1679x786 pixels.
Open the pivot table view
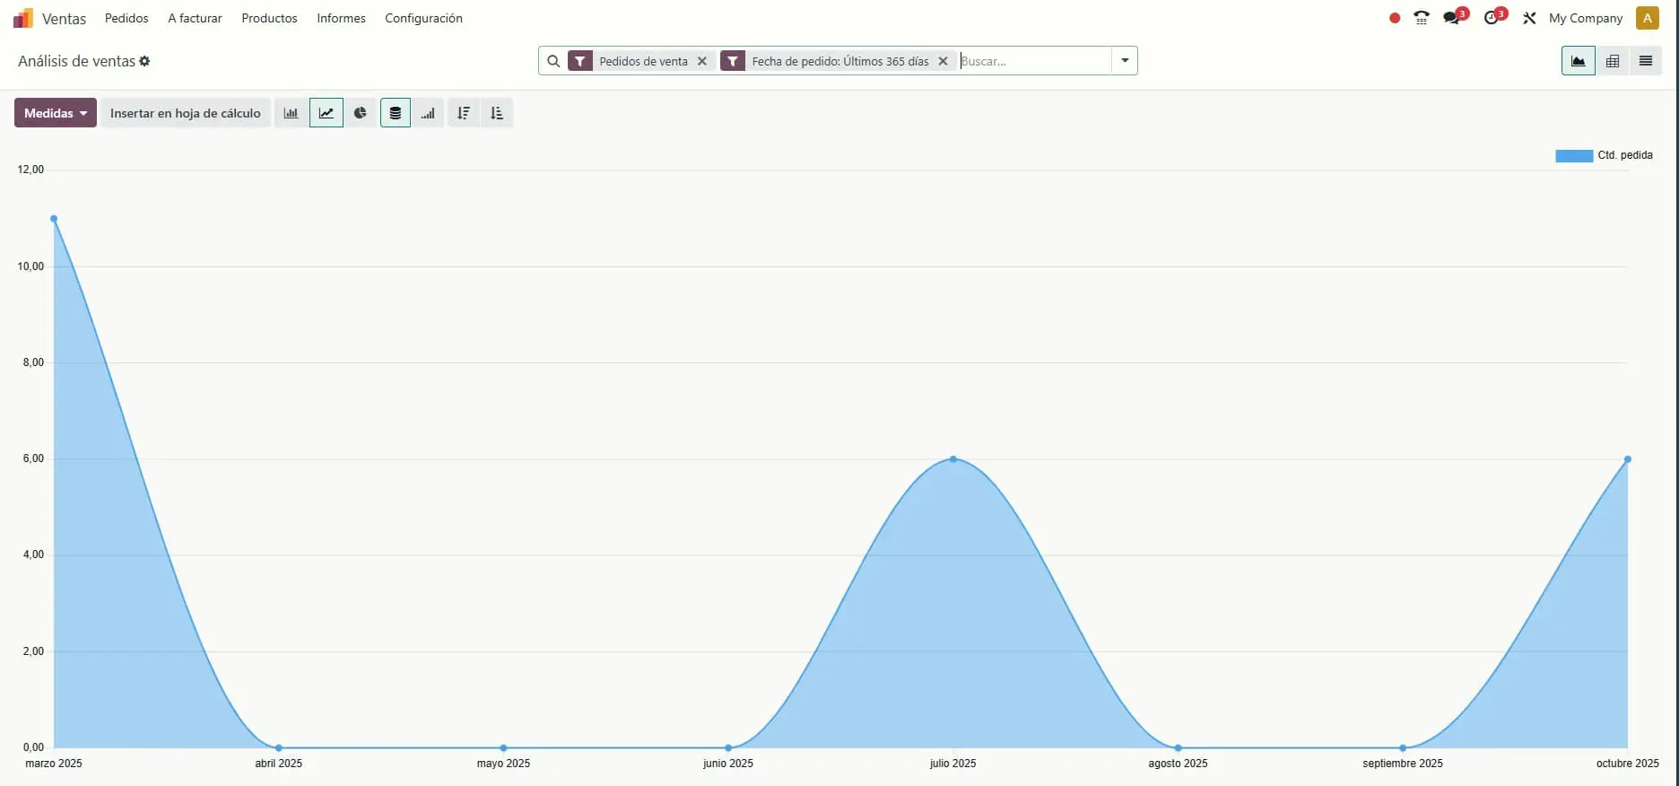click(x=1612, y=61)
